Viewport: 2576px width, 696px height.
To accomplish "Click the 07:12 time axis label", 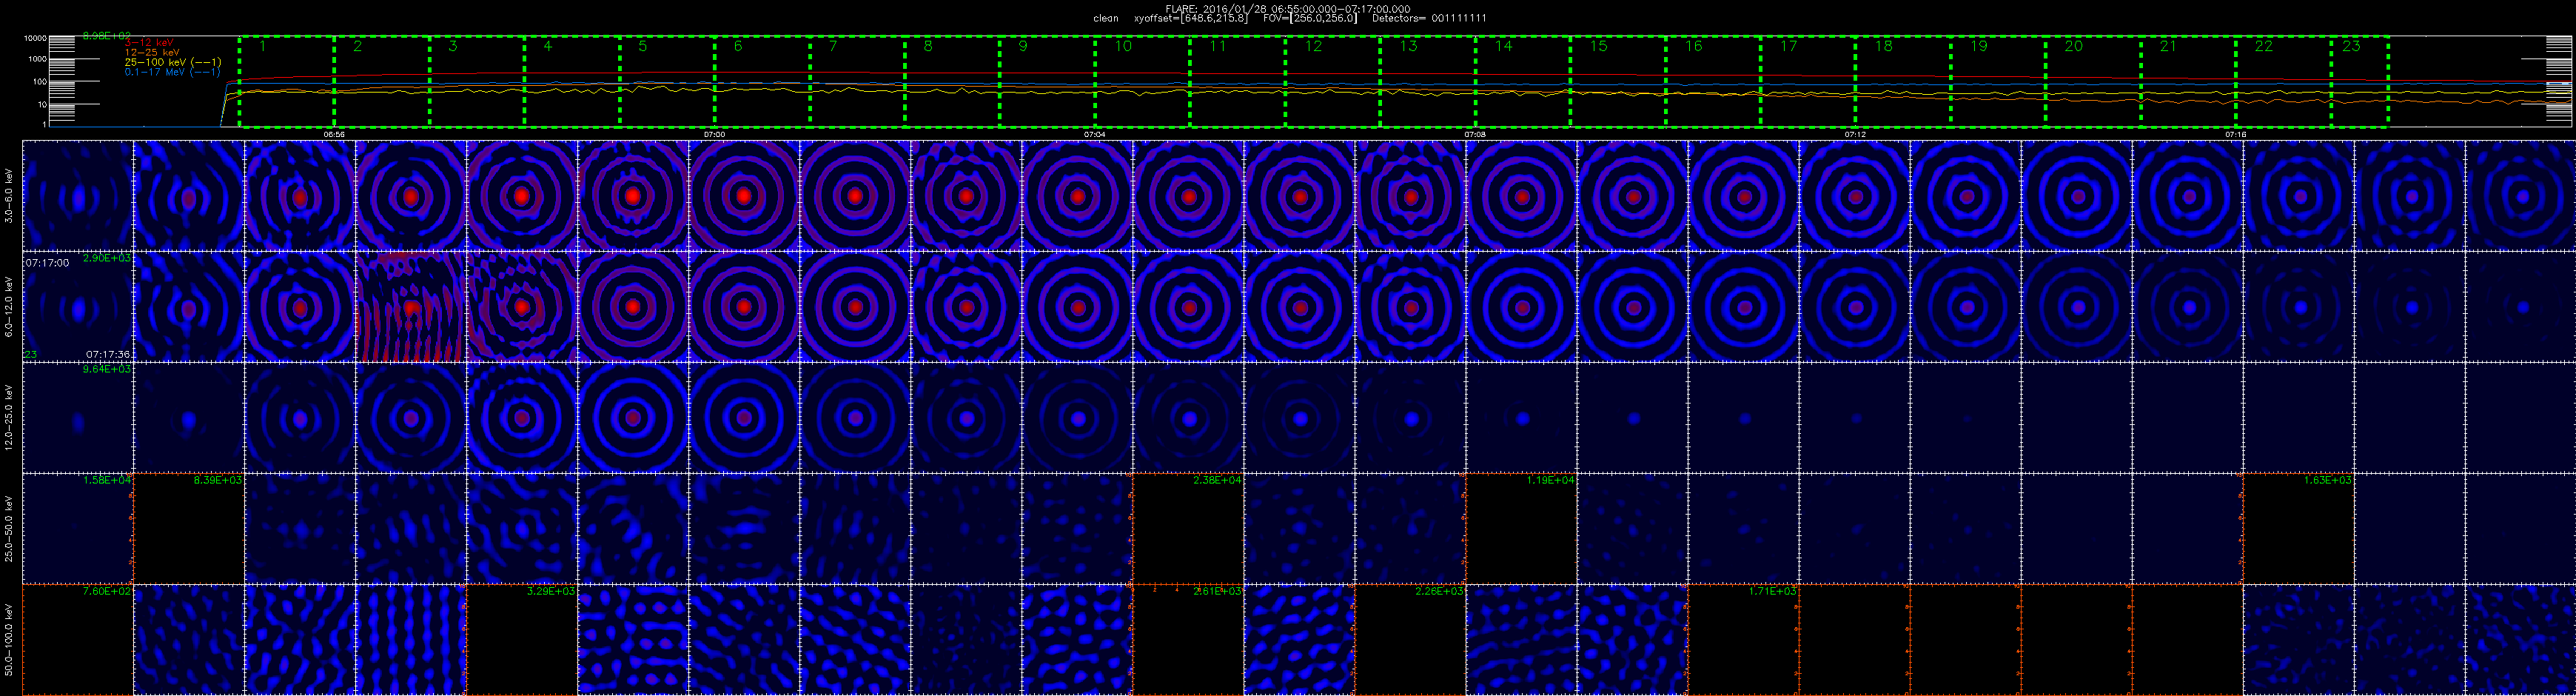I will 1855,134.
